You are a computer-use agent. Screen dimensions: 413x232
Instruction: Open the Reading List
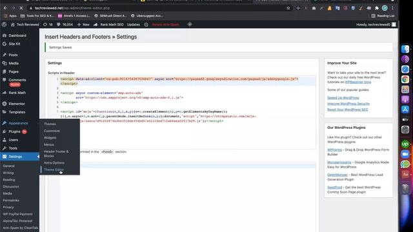point(383,15)
